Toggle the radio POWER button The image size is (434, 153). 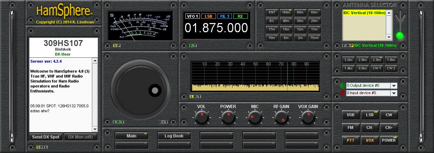pyautogui.click(x=389, y=140)
